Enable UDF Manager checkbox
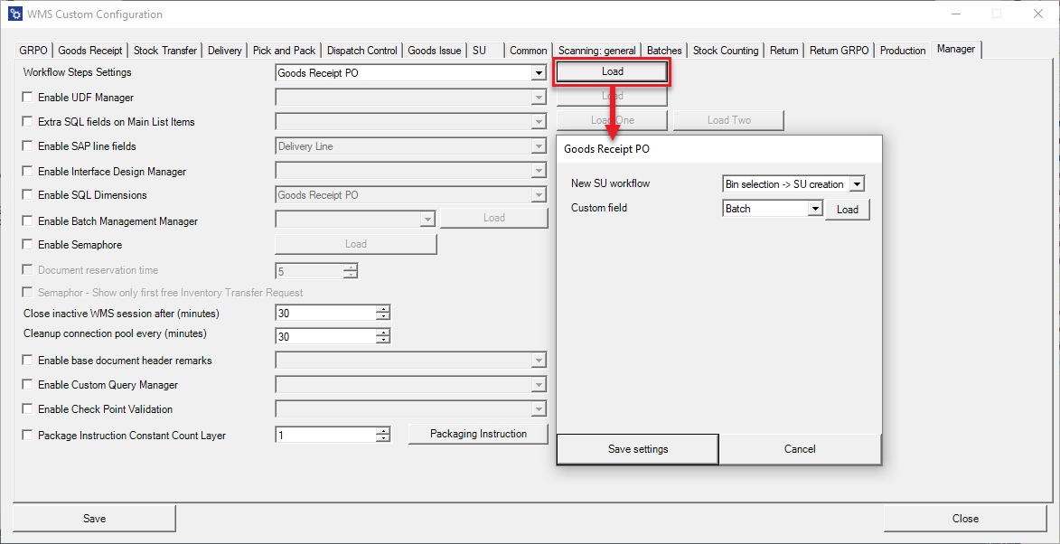 coord(28,98)
